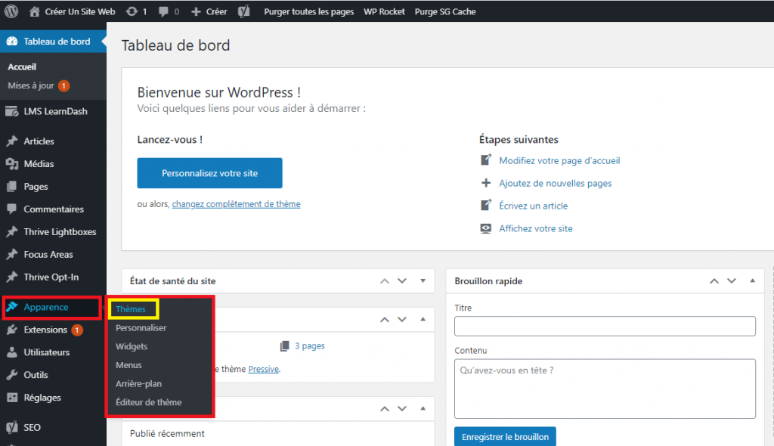Click the Titre input field

(x=605, y=326)
